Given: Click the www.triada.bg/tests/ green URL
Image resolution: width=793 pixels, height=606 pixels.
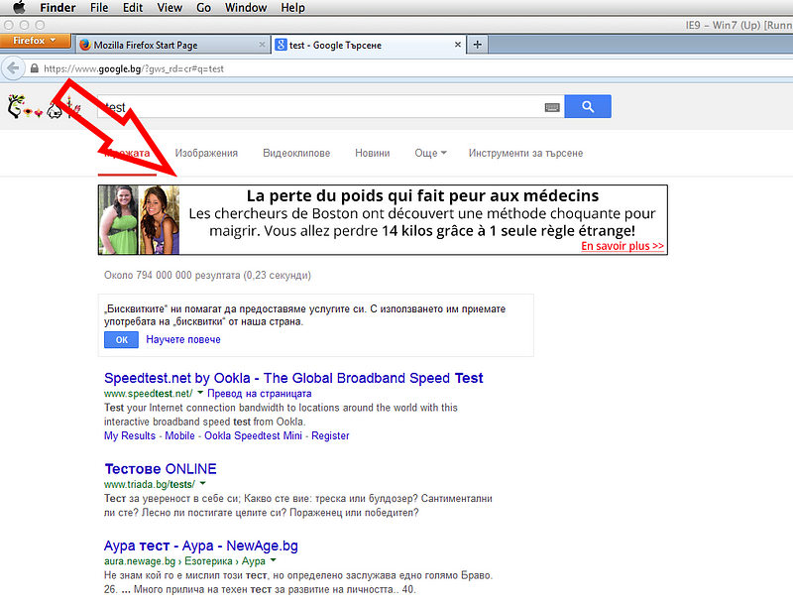Looking at the screenshot, I should [150, 484].
